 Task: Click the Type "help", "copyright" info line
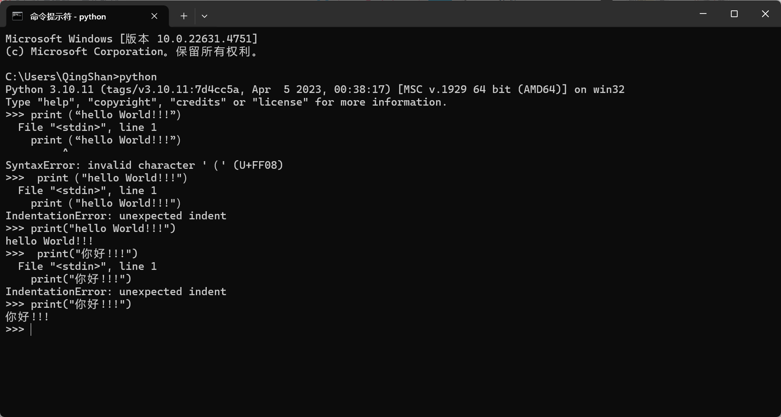[x=226, y=102]
